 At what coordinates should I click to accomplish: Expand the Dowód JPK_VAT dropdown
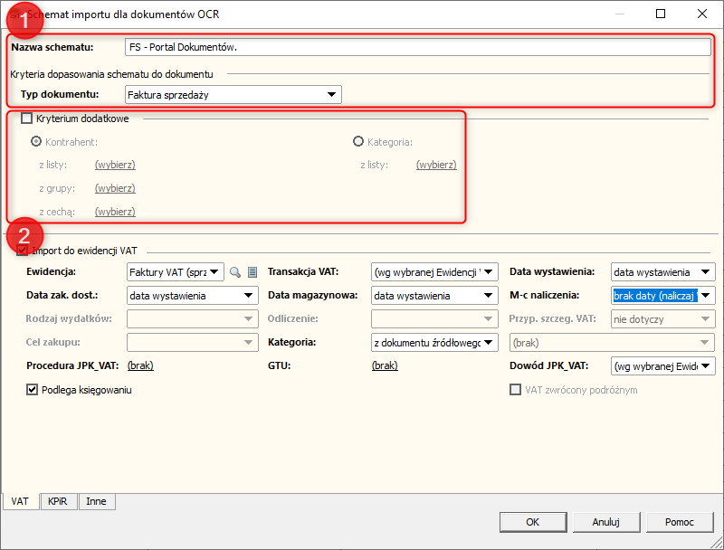[663, 366]
